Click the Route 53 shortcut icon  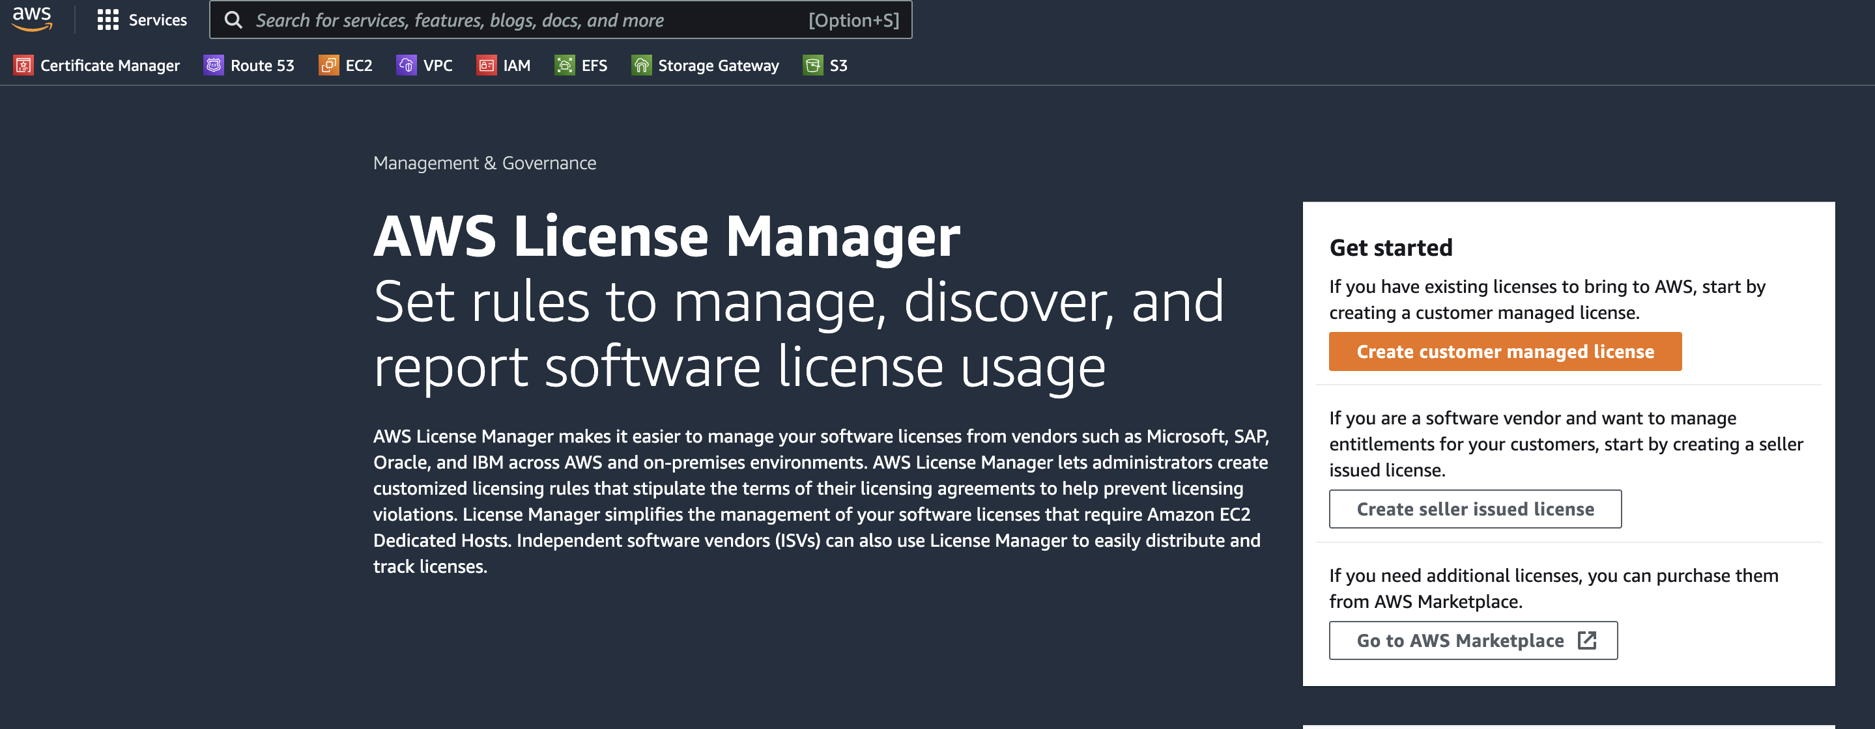[213, 66]
